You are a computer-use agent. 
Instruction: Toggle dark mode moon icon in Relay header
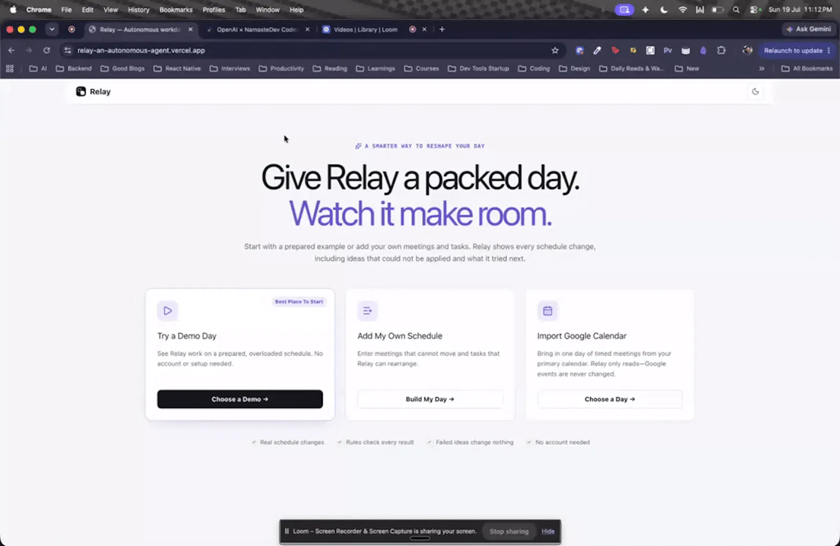coord(755,92)
